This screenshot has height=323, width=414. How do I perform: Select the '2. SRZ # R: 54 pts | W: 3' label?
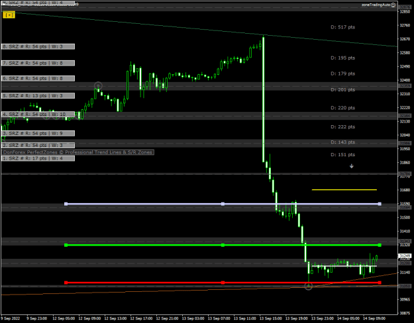click(38, 145)
